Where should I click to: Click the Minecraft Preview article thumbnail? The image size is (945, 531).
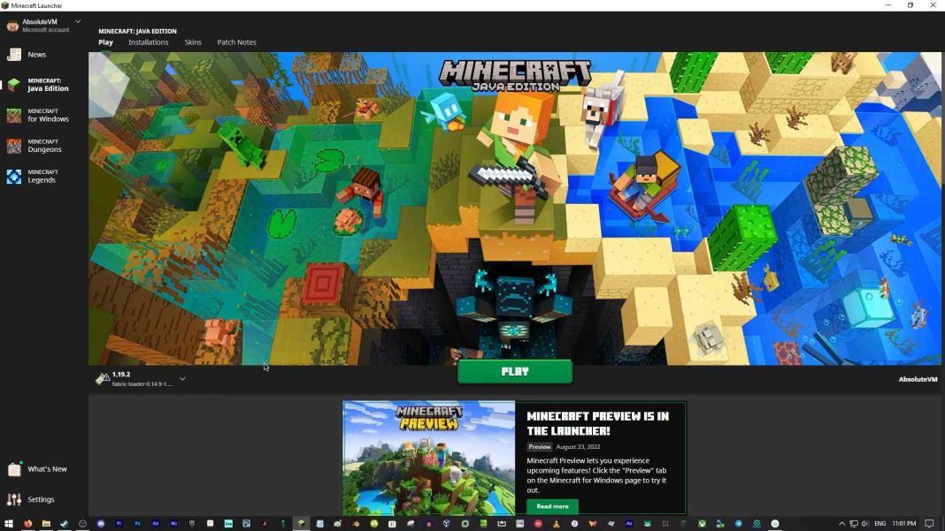429,459
